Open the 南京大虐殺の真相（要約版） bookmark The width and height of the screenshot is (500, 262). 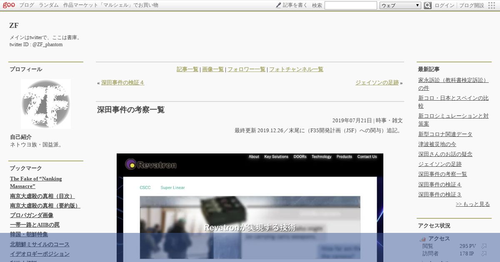pos(45,206)
